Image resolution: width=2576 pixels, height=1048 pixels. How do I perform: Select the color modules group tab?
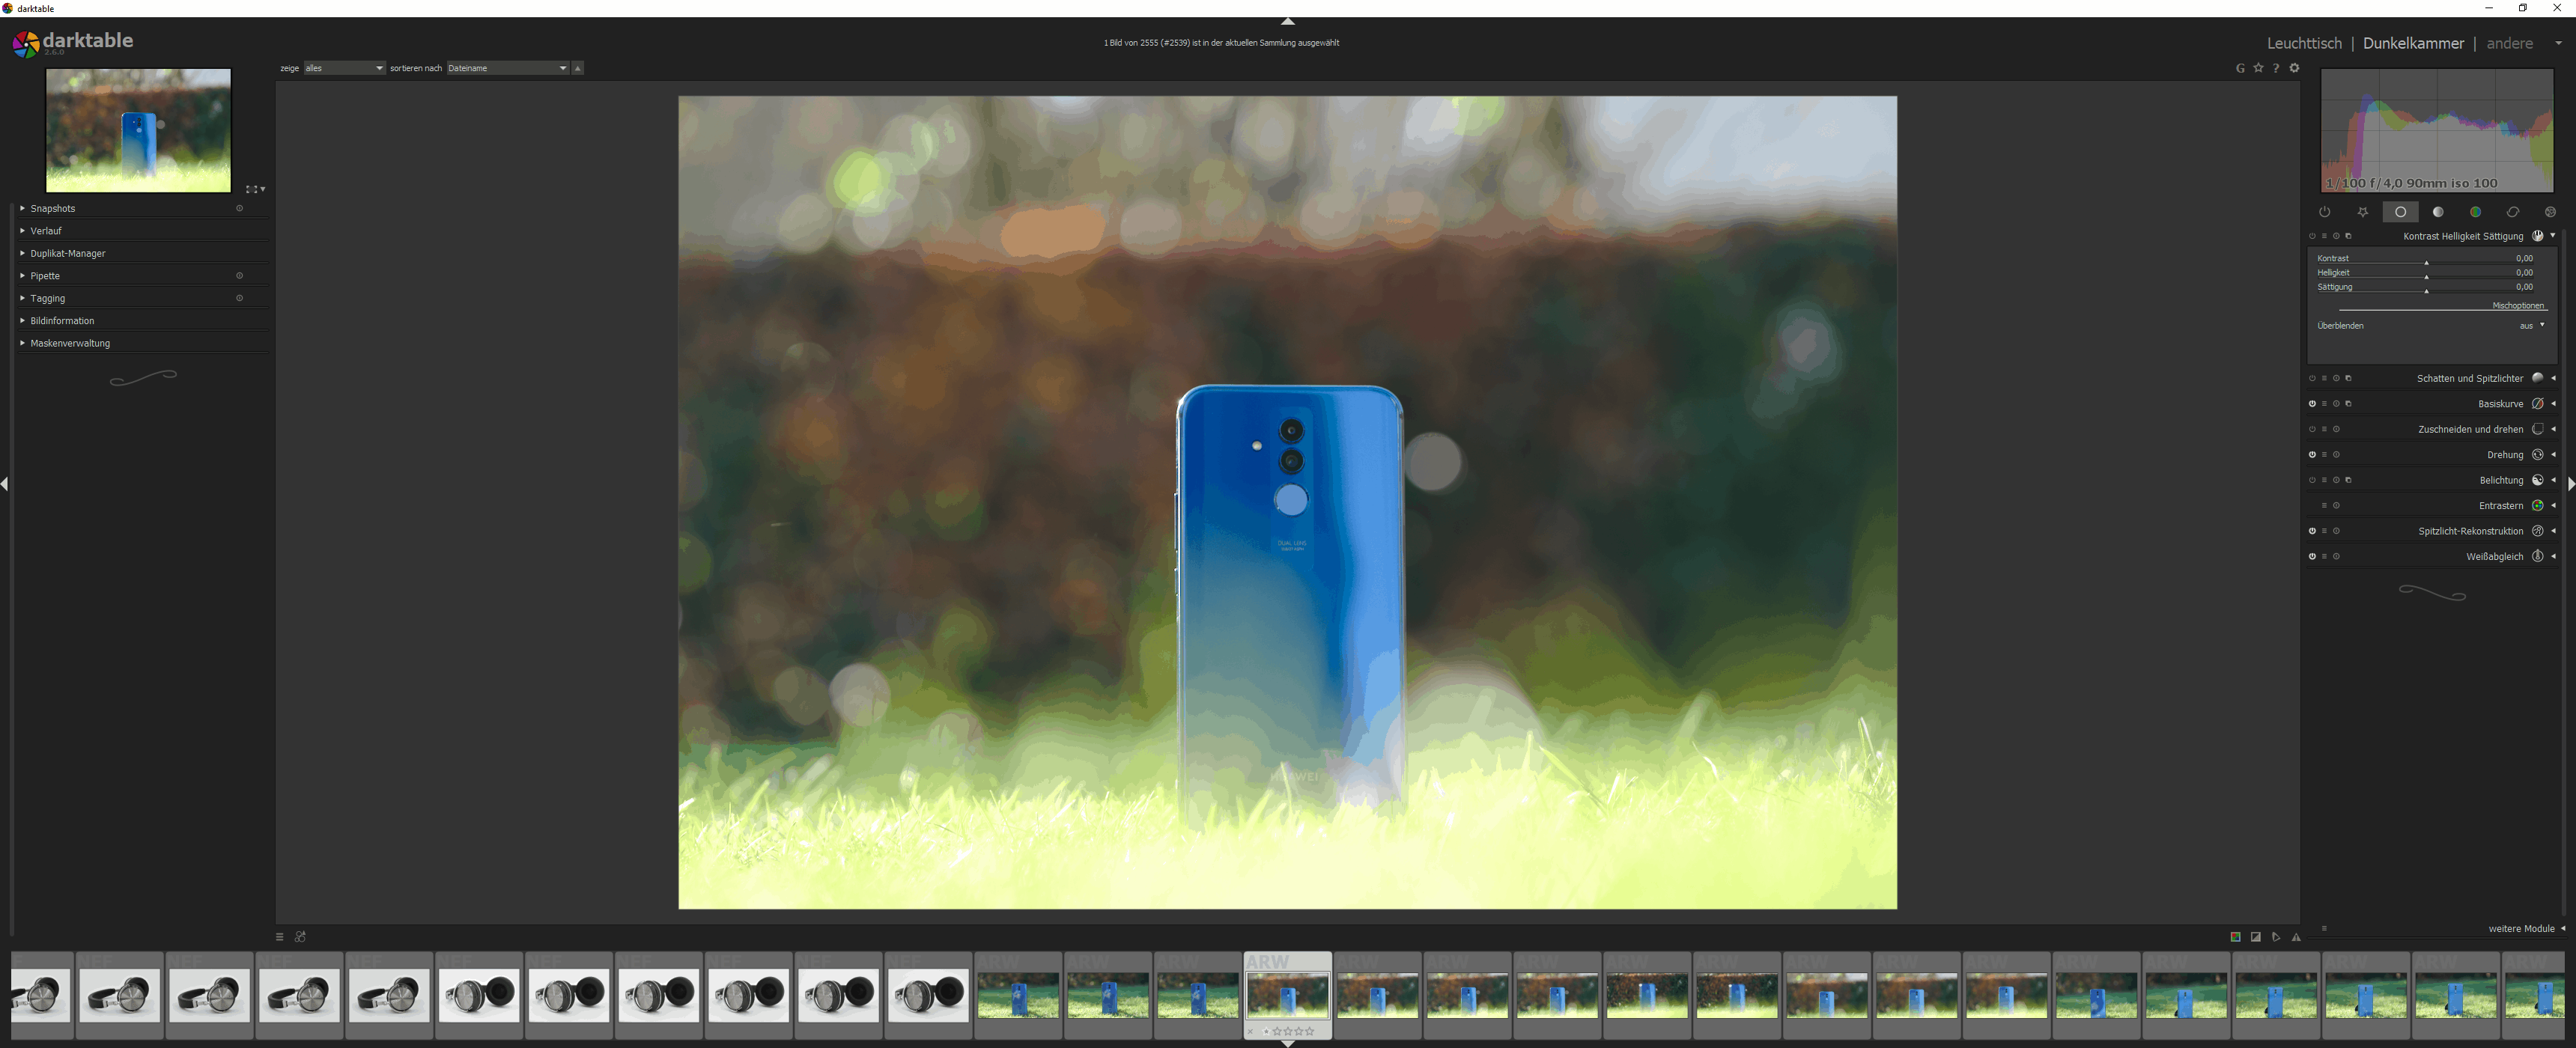2475,212
